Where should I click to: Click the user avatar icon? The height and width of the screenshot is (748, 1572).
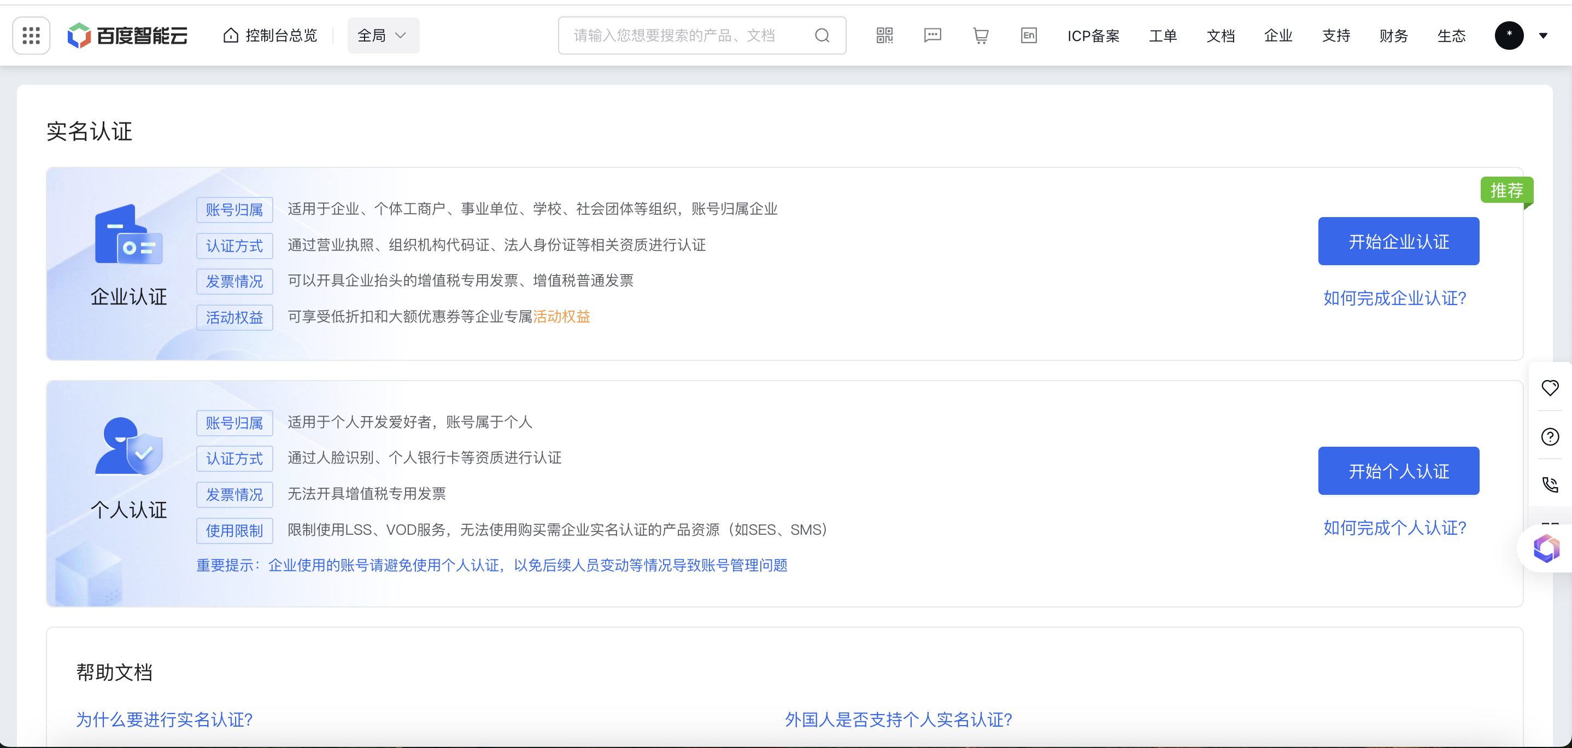[x=1509, y=36]
